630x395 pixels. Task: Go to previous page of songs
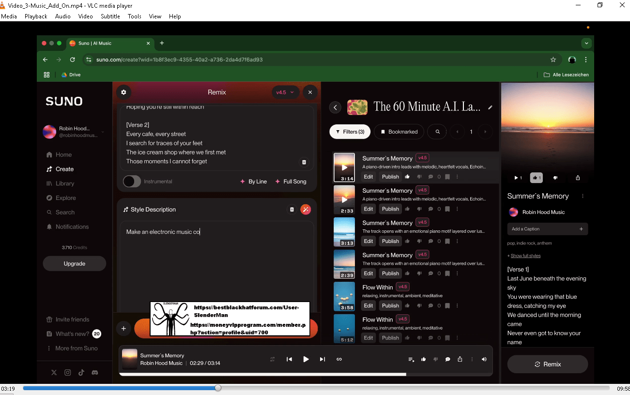coord(457,132)
